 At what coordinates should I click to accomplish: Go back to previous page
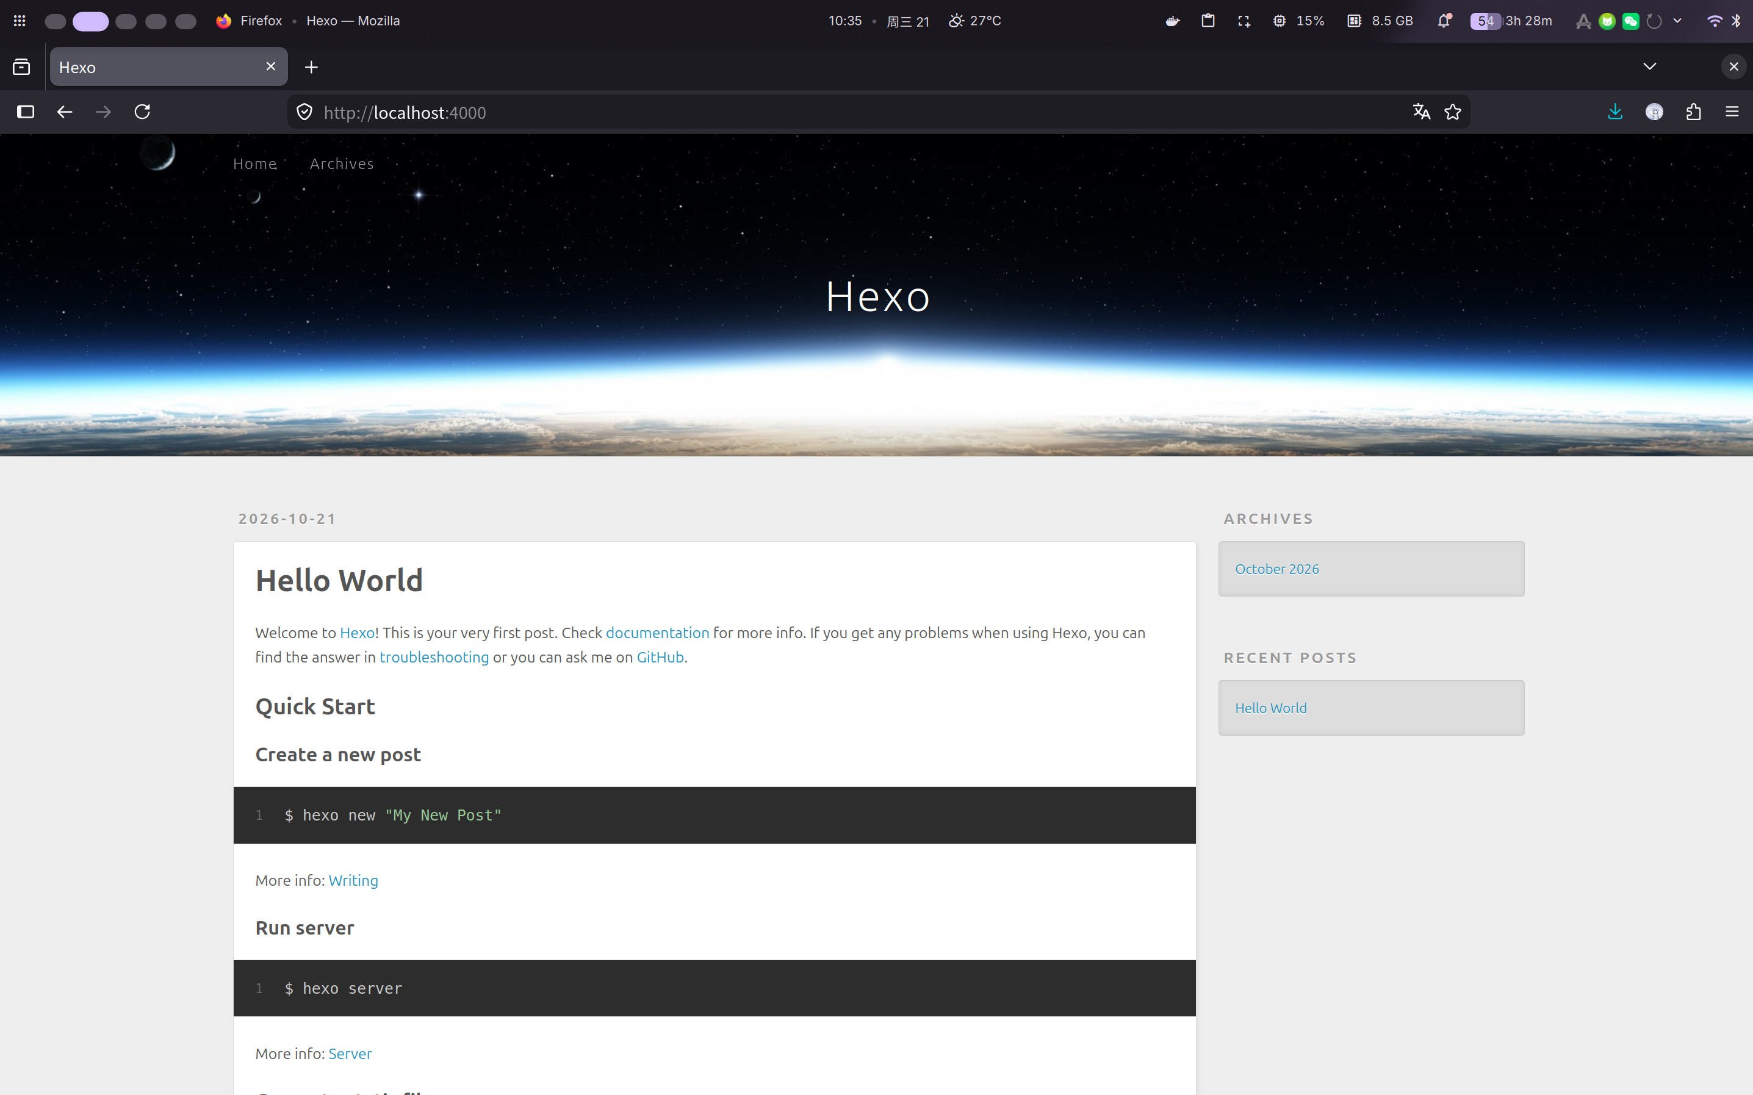click(65, 112)
